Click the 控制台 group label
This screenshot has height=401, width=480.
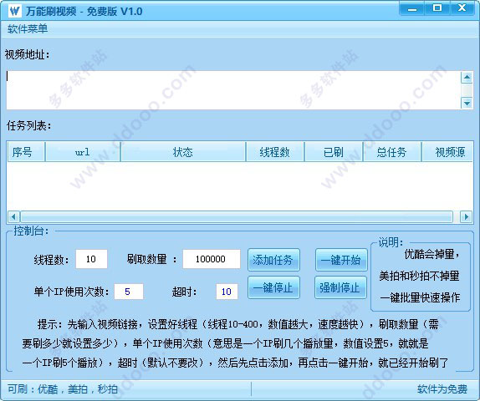click(x=31, y=231)
